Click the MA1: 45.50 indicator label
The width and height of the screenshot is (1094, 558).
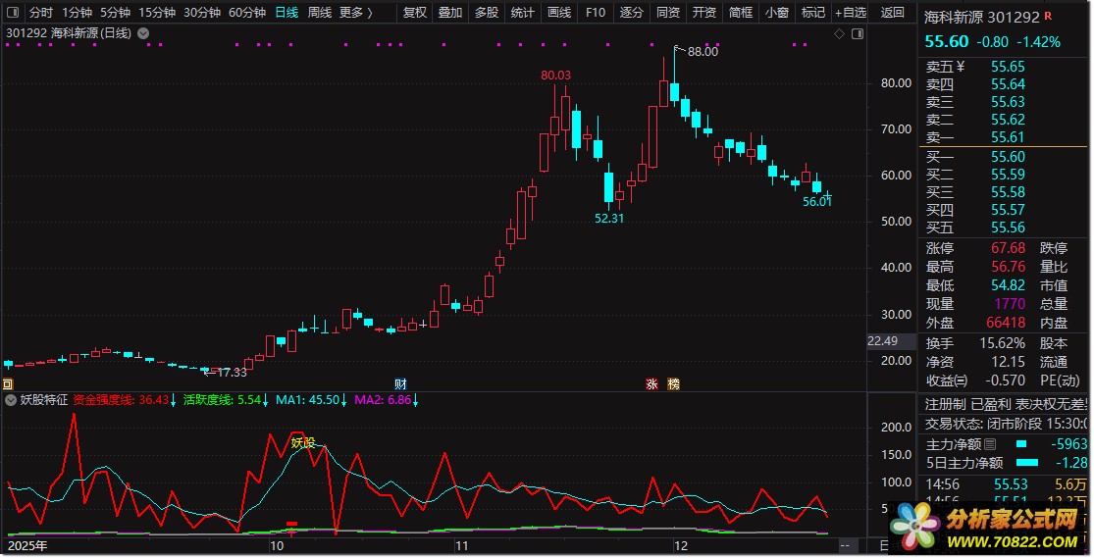point(308,400)
